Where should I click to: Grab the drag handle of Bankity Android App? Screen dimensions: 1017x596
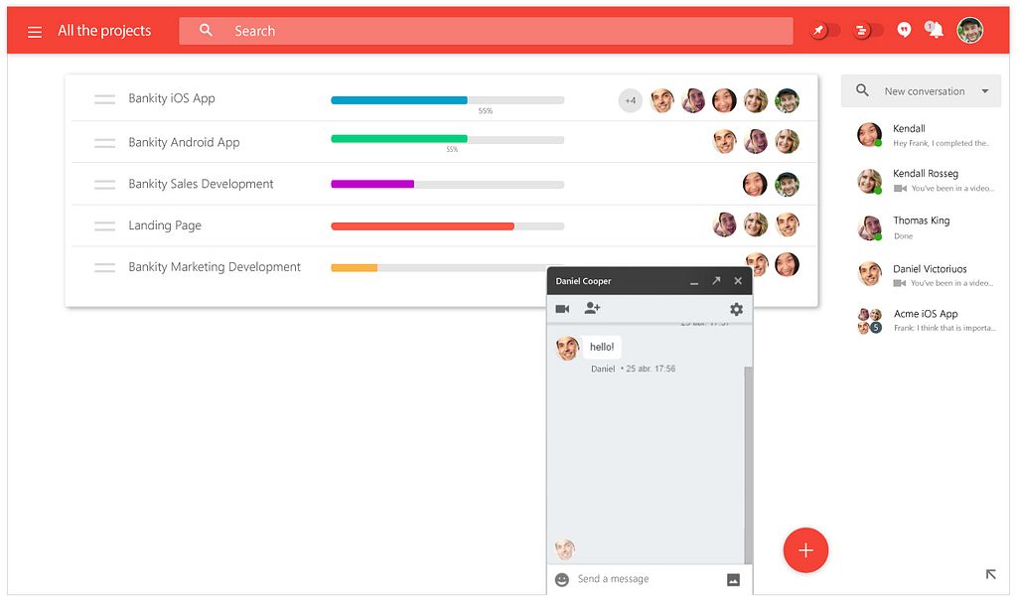coord(104,143)
